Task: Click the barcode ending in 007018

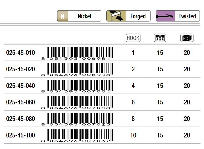Action: pos(77,103)
